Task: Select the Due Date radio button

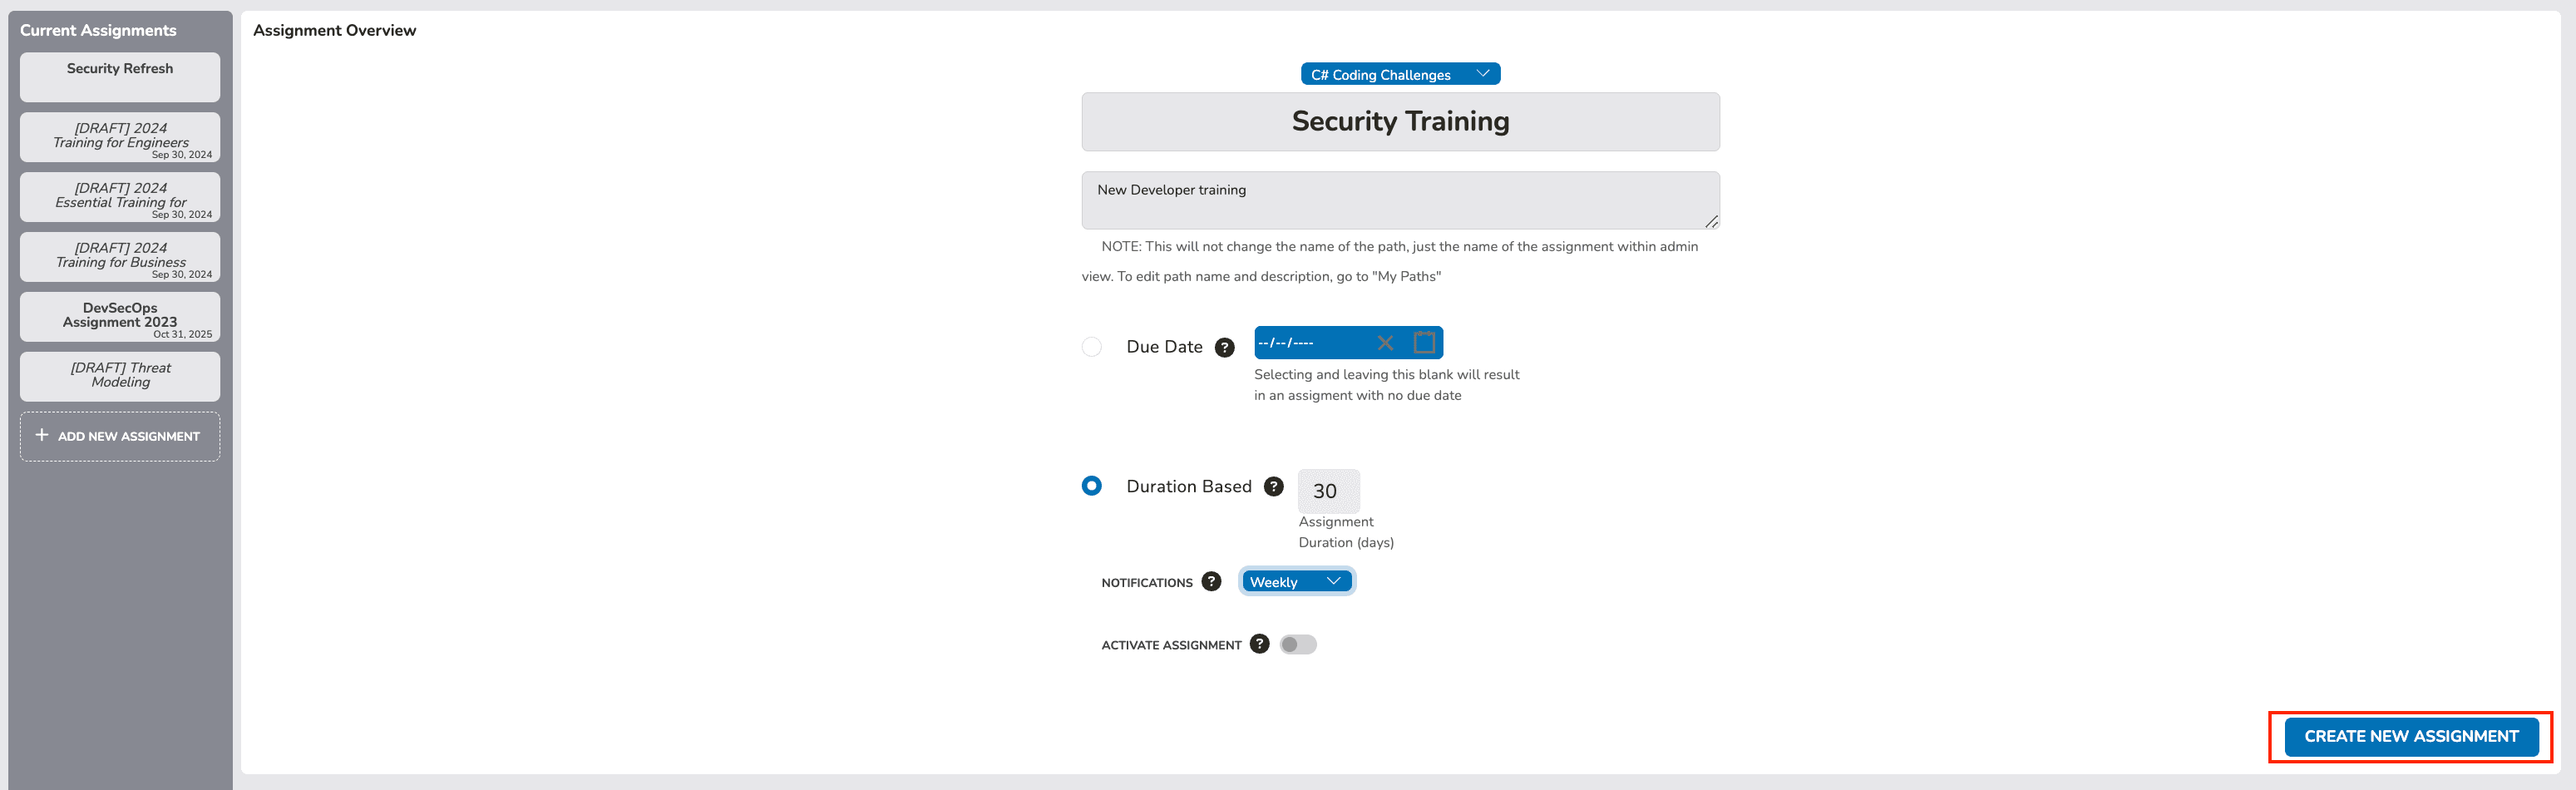Action: click(1092, 347)
